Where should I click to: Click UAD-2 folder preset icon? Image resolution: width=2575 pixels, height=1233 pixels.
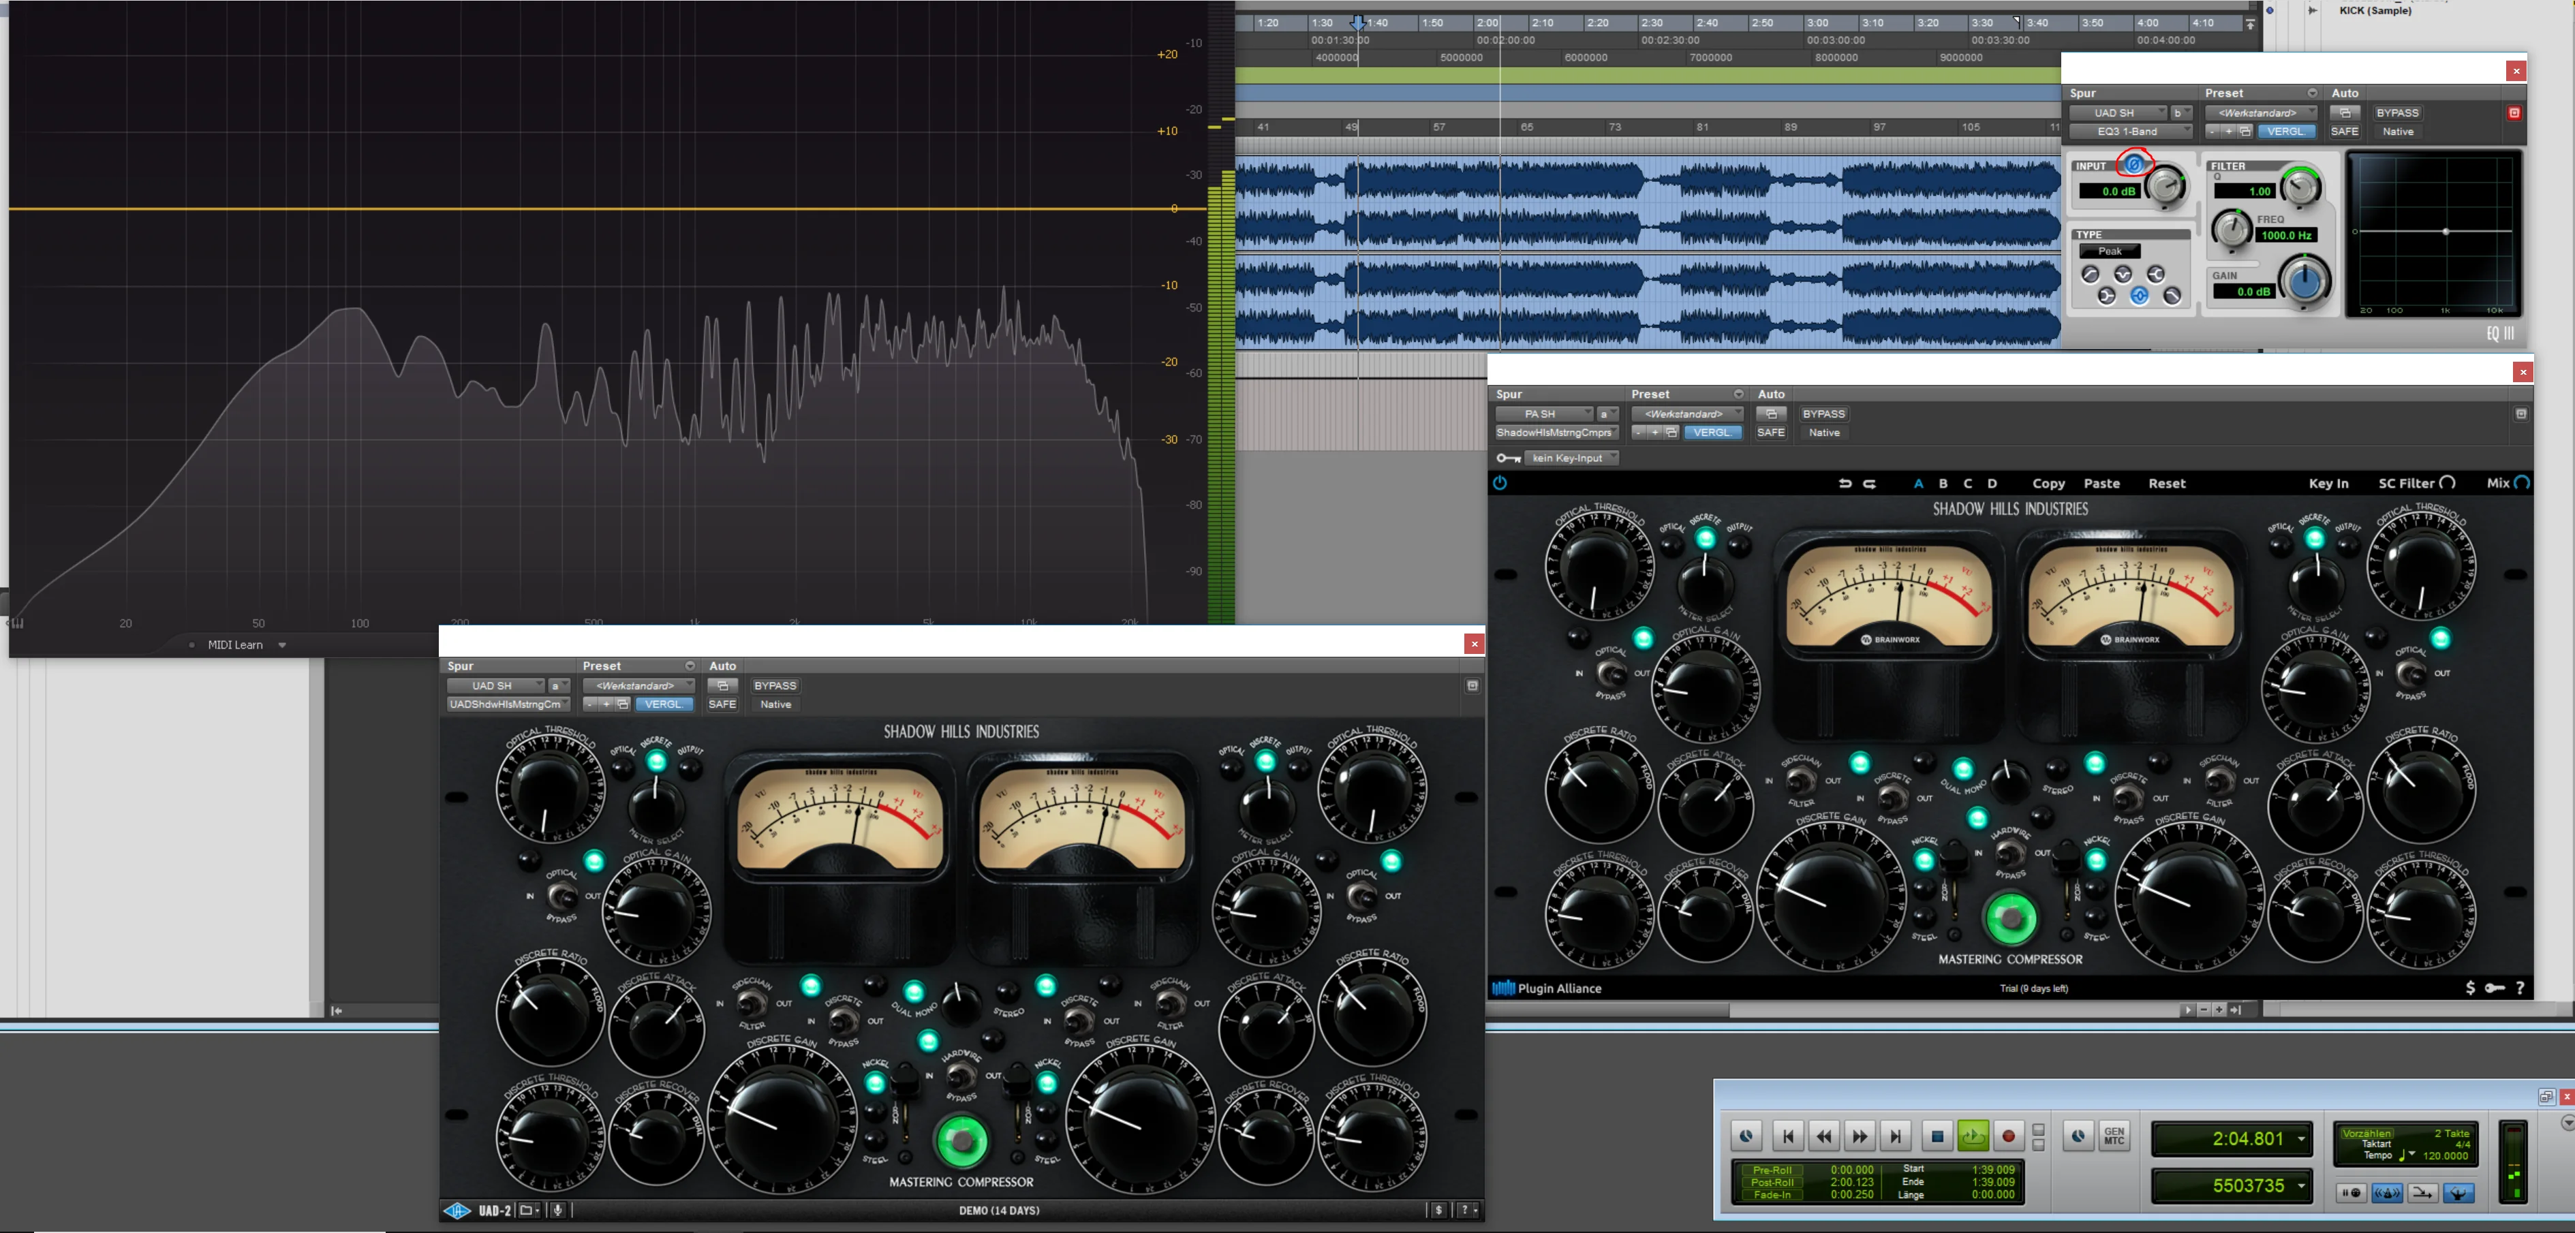[529, 1210]
